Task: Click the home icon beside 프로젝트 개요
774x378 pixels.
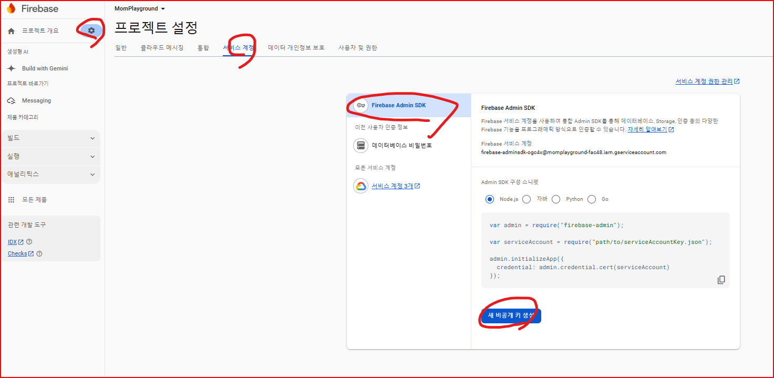Action: point(11,31)
